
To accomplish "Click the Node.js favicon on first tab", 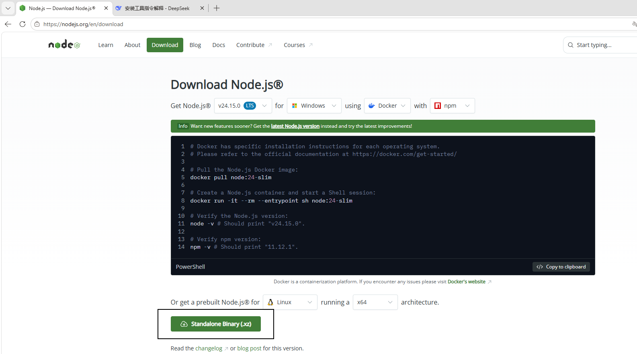I will pyautogui.click(x=23, y=8).
